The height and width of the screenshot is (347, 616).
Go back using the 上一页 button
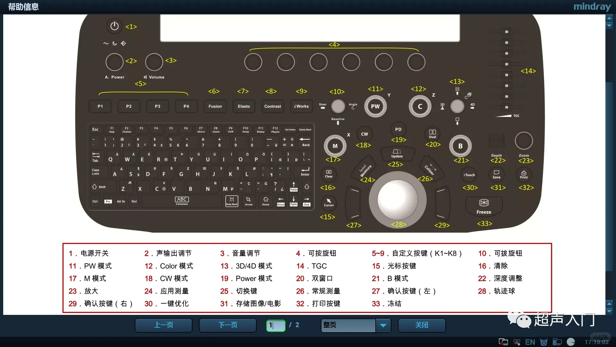coord(163,325)
